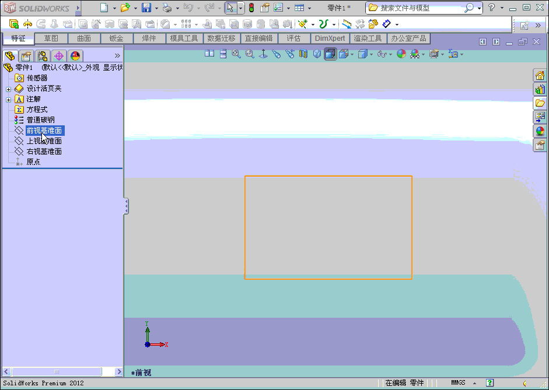This screenshot has height=390, width=549.
Task: Save the part with the floppy icon
Action: click(146, 8)
